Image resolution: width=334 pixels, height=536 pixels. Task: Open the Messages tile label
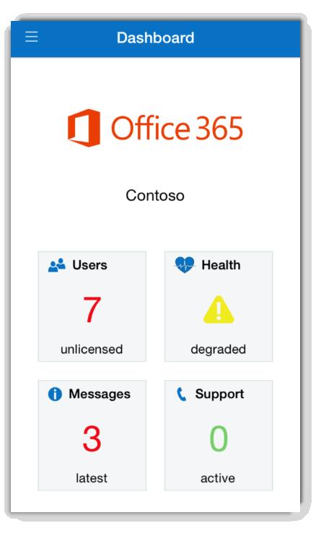point(100,394)
